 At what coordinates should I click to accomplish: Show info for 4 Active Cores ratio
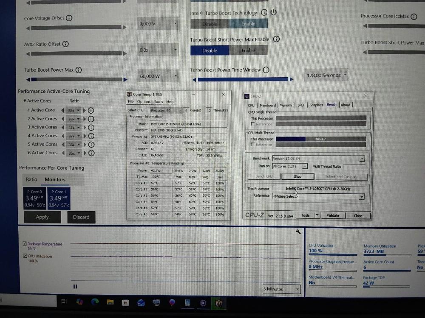[x=91, y=136]
